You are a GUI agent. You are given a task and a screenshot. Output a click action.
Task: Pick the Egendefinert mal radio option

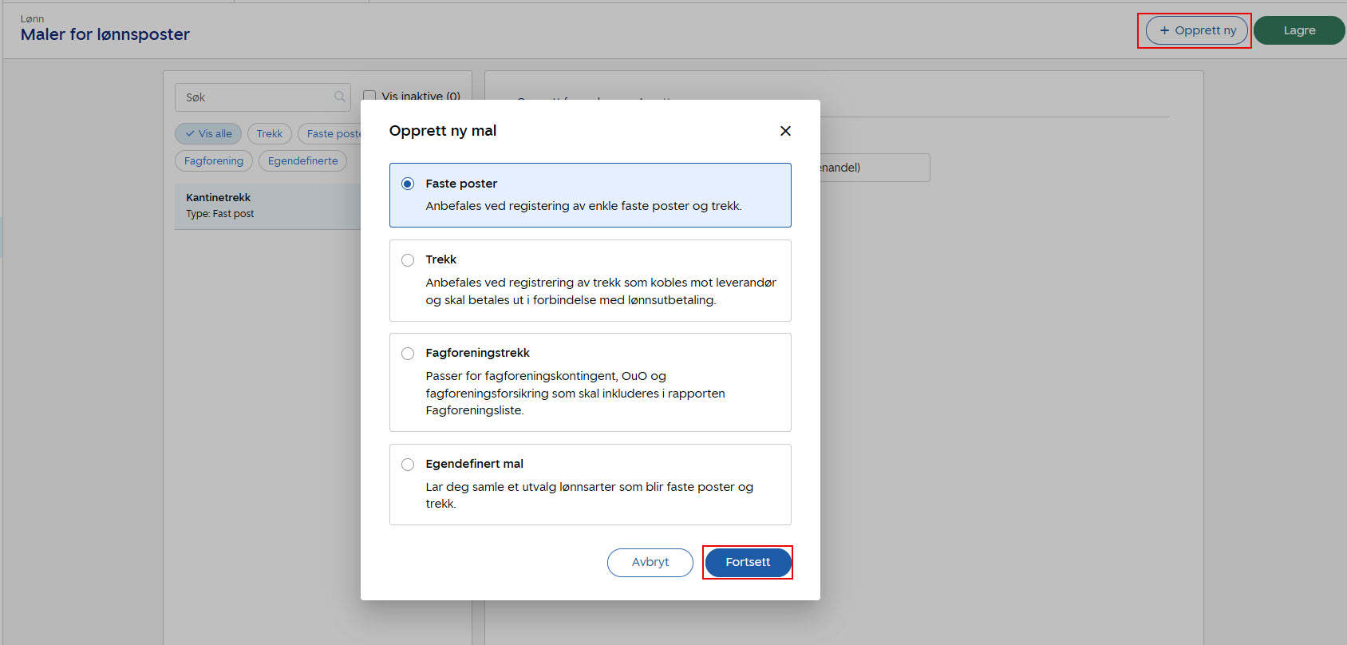pos(408,465)
